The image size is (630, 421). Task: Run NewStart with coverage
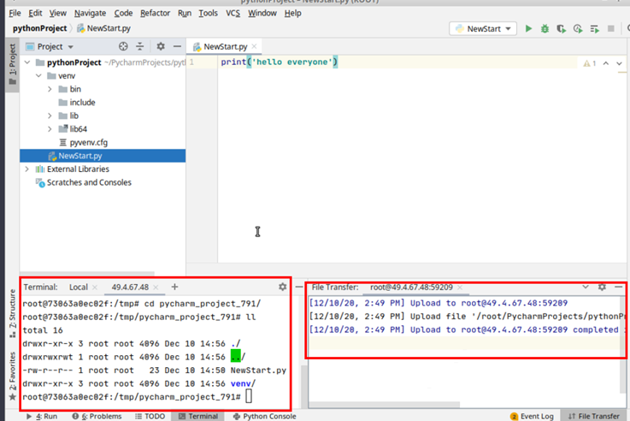point(562,28)
